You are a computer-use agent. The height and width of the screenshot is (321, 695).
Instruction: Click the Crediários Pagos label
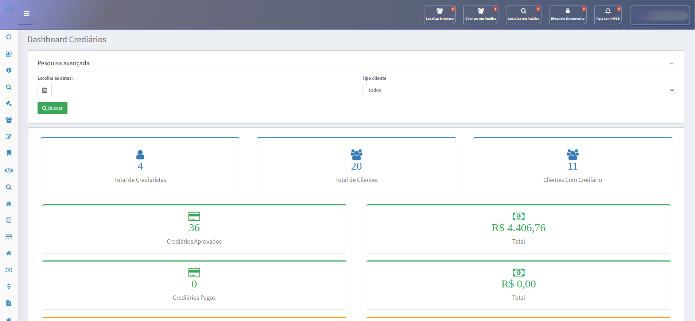tap(194, 298)
